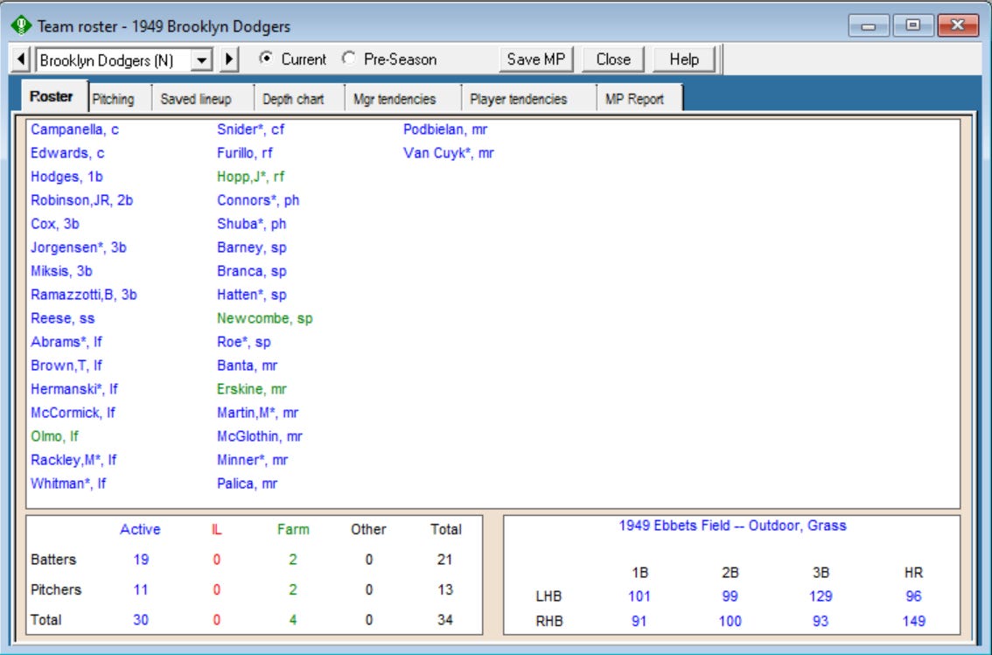Select player Connors*, ph

(x=258, y=200)
